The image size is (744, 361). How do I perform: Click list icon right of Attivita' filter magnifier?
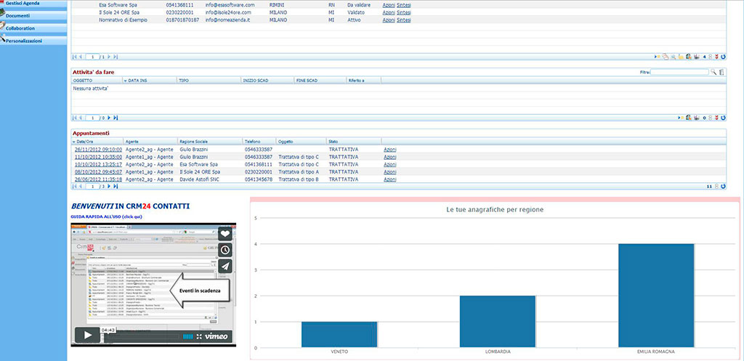721,72
